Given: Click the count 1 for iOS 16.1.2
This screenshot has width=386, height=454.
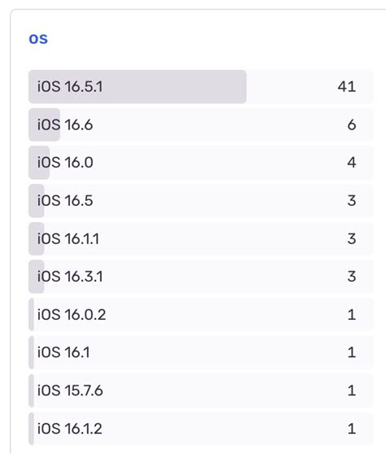Looking at the screenshot, I should [352, 429].
